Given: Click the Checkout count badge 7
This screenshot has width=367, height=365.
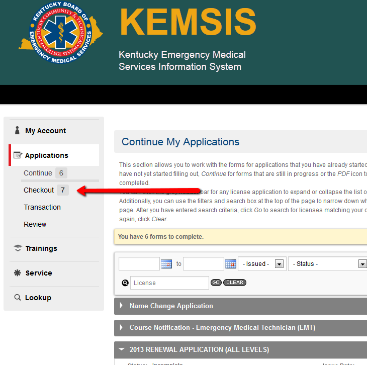Looking at the screenshot, I should pyautogui.click(x=63, y=190).
